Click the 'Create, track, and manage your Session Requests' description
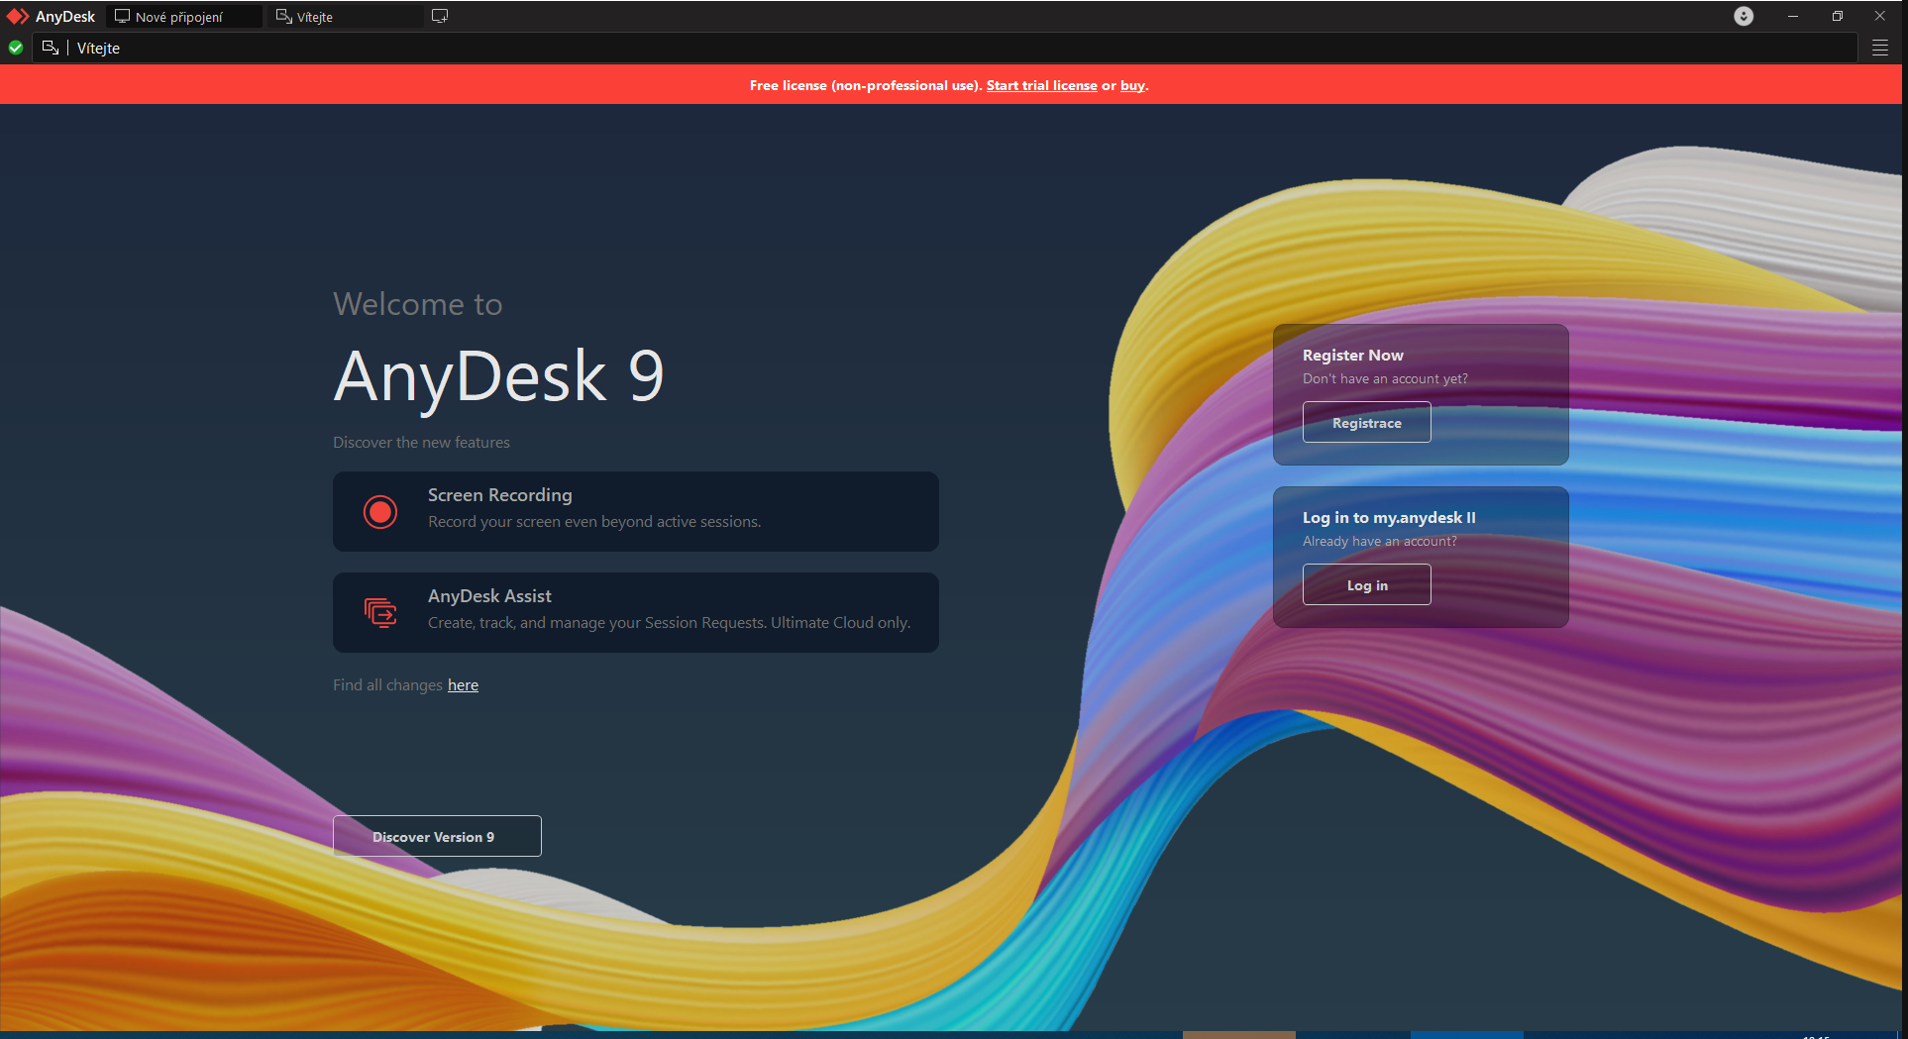 669,622
